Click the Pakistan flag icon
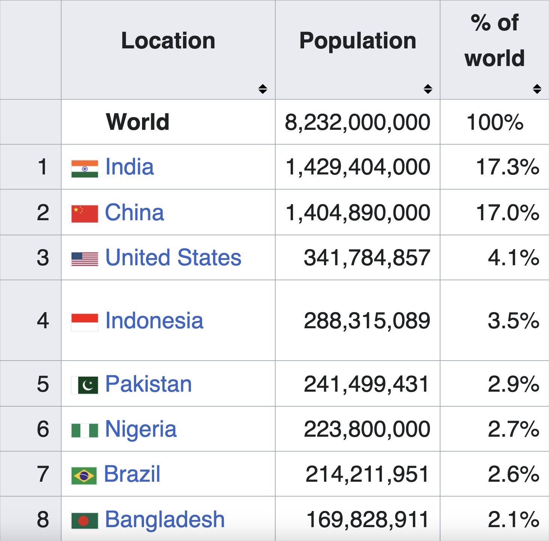 [85, 385]
